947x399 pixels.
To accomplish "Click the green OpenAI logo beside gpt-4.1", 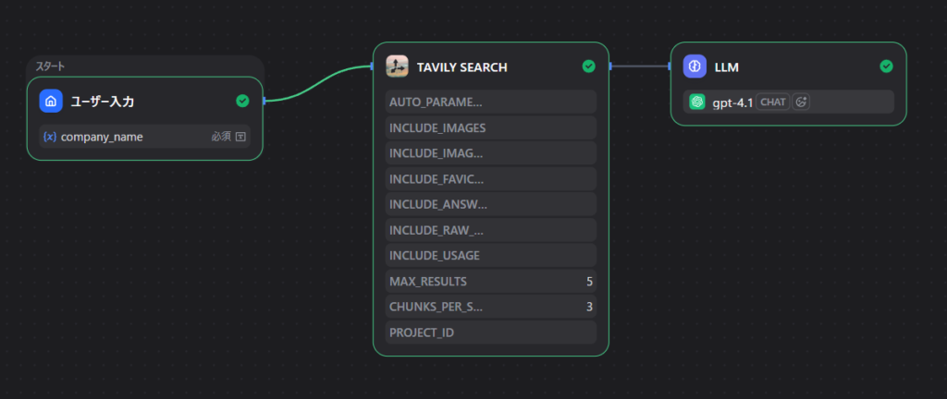I will click(697, 102).
